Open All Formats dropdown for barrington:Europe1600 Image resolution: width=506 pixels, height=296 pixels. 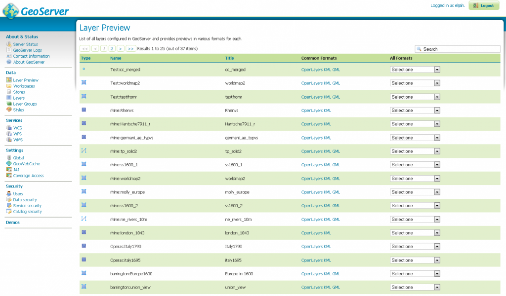pos(415,274)
